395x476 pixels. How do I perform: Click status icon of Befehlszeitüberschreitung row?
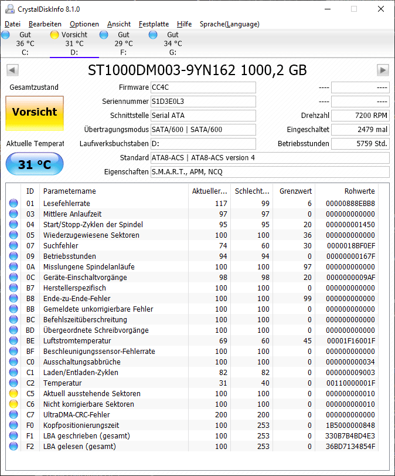pyautogui.click(x=13, y=319)
